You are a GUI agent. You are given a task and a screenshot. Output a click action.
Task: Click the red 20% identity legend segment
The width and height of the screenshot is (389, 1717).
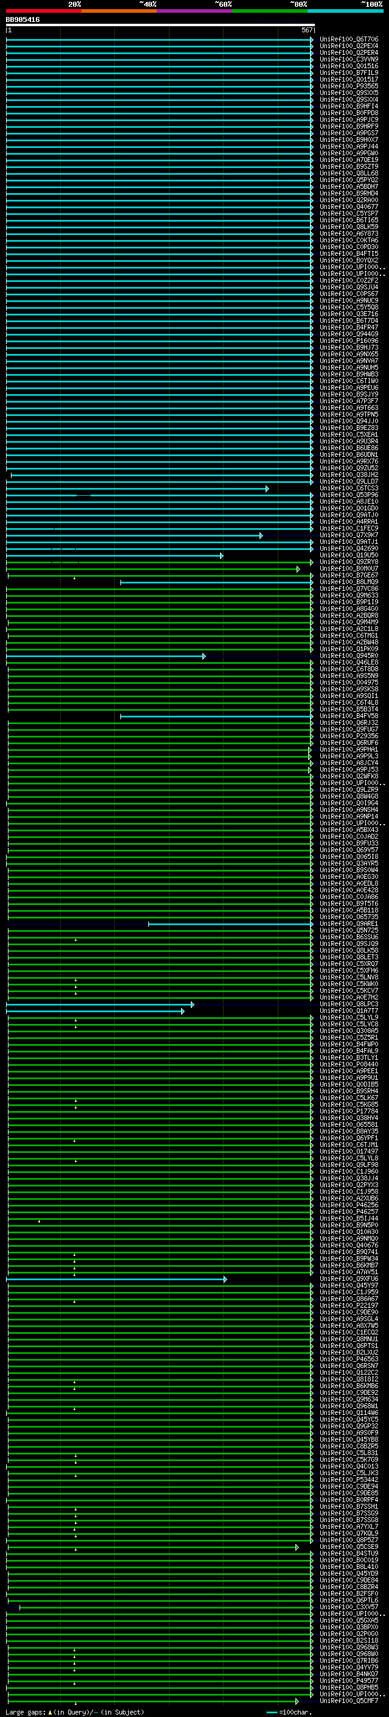(44, 11)
